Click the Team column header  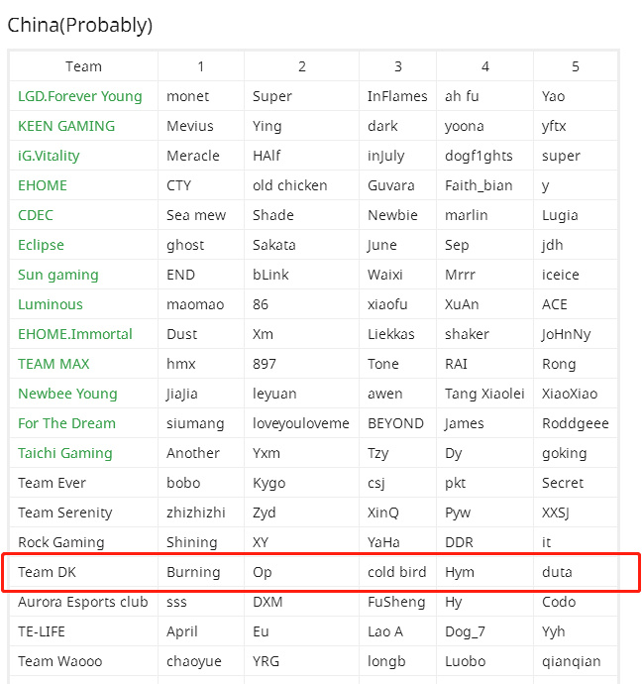pyautogui.click(x=83, y=66)
